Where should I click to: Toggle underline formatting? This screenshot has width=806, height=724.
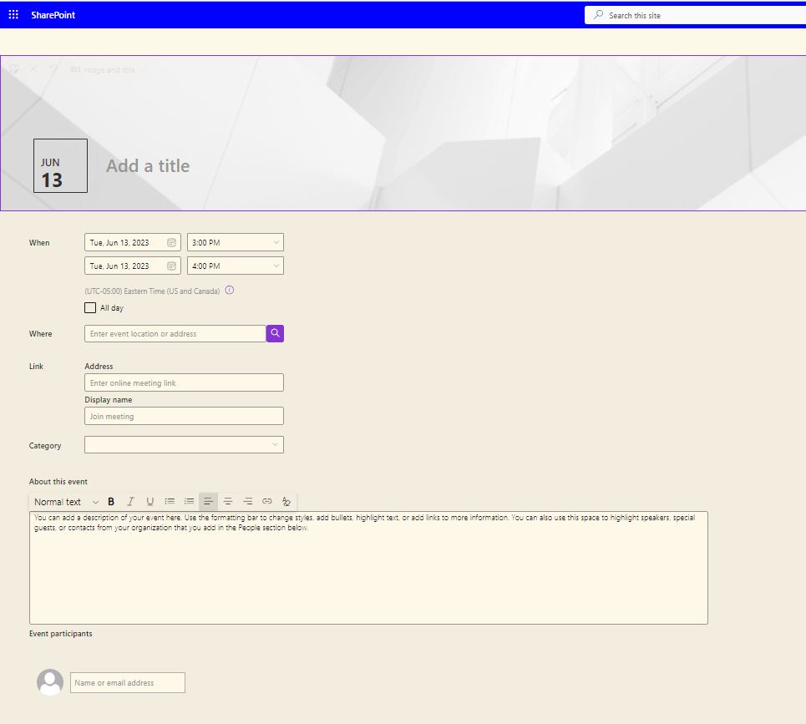coord(150,502)
